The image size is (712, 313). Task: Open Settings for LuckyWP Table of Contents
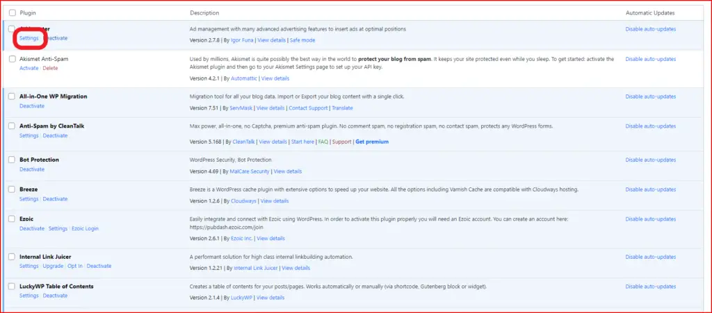[x=29, y=296]
